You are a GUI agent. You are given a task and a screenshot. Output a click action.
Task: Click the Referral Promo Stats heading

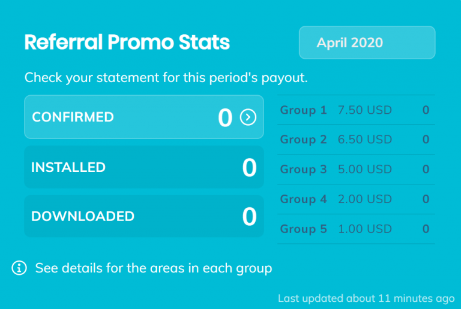click(127, 42)
